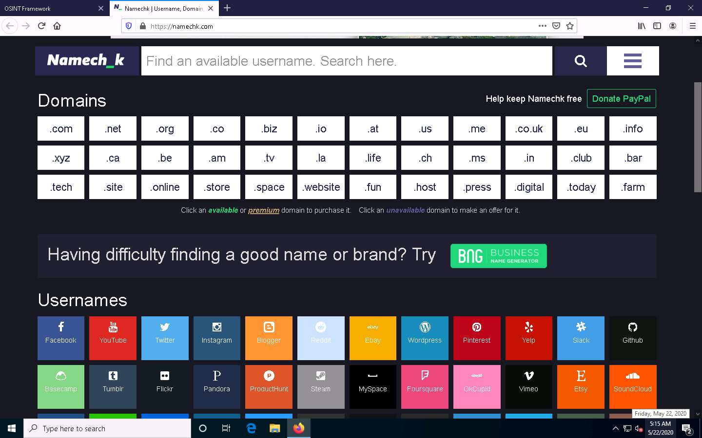This screenshot has height=438, width=702.
Task: Check username on Slack tile
Action: pos(581,338)
